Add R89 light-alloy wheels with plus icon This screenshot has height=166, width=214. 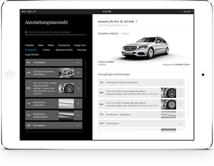(x=78, y=88)
